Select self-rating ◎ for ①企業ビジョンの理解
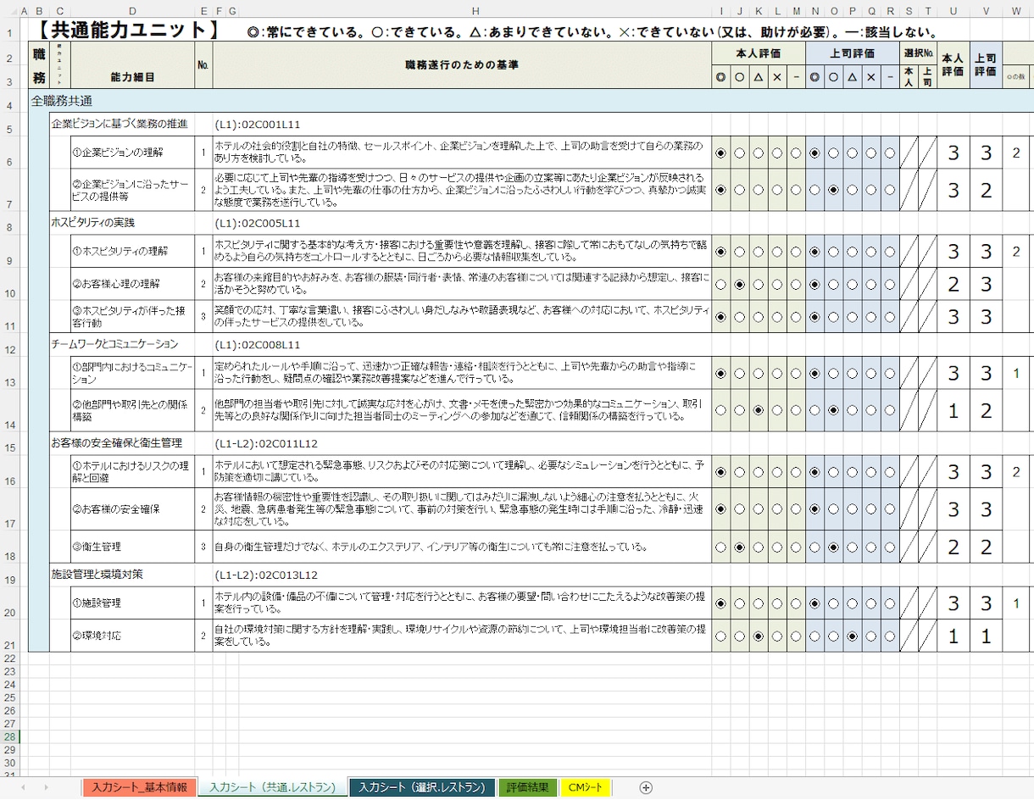 721,153
